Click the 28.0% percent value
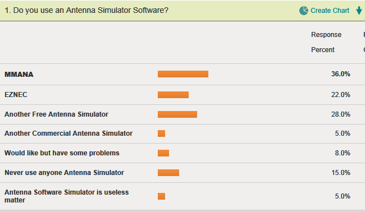This screenshot has height=212, width=365. pyautogui.click(x=340, y=114)
